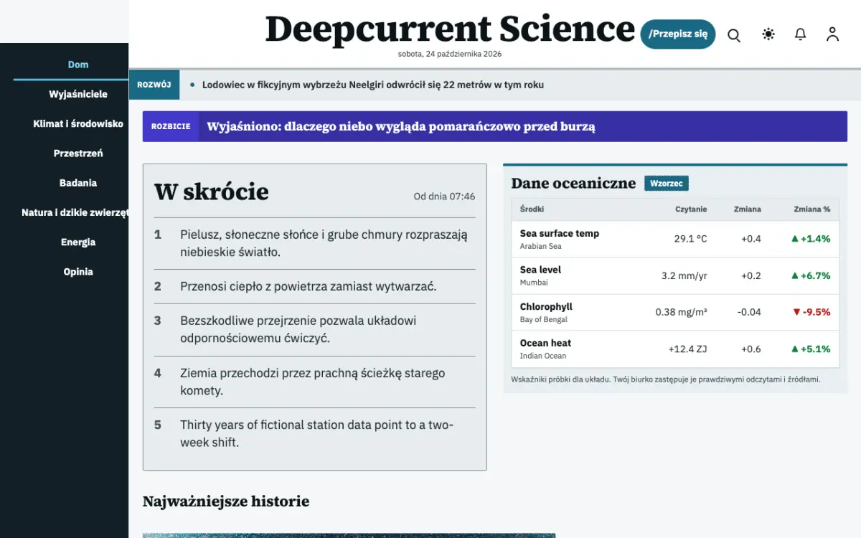Click the +1.4% change value
The image size is (861, 538).
click(x=811, y=239)
